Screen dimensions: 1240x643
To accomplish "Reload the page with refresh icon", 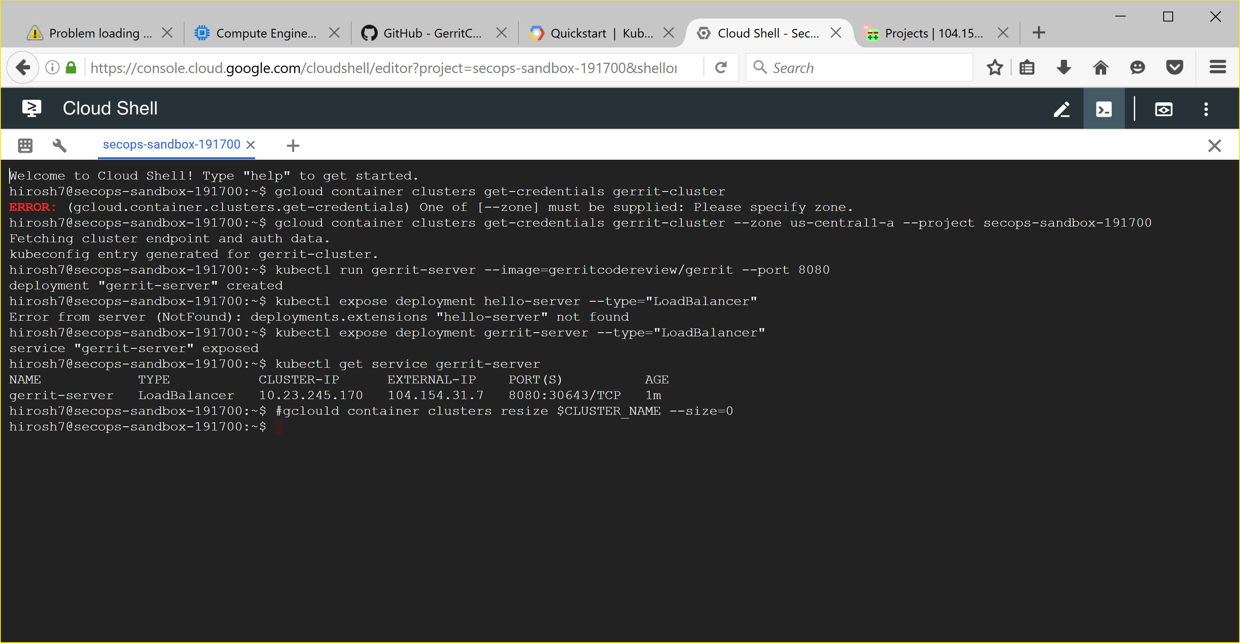I will click(x=721, y=67).
